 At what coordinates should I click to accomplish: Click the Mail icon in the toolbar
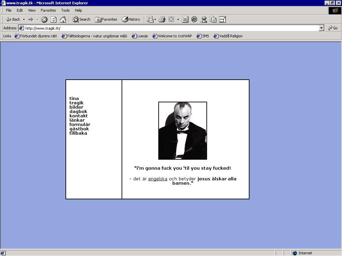150,20
